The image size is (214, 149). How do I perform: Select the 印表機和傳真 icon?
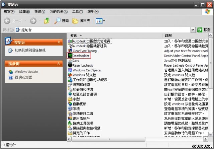(70, 89)
